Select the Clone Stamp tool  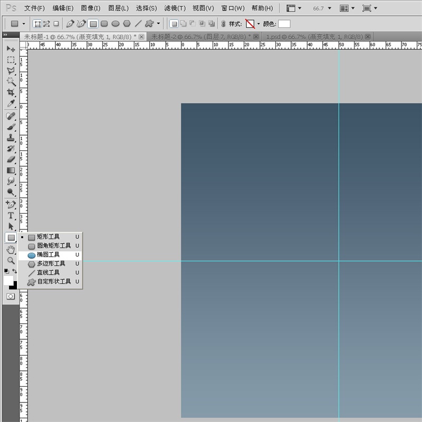coord(11,137)
